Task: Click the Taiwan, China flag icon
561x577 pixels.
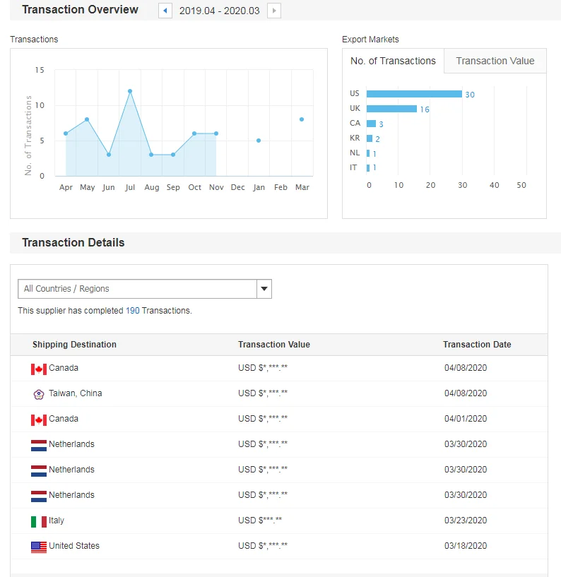Action: click(39, 394)
